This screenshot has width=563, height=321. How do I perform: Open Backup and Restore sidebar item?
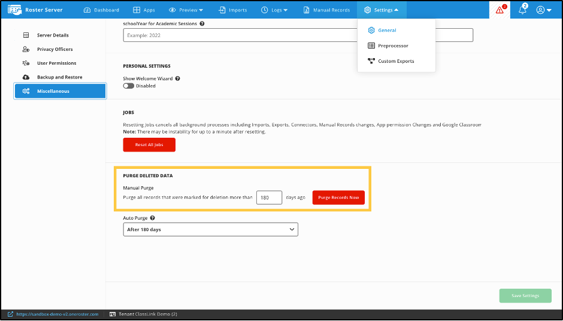(x=59, y=77)
